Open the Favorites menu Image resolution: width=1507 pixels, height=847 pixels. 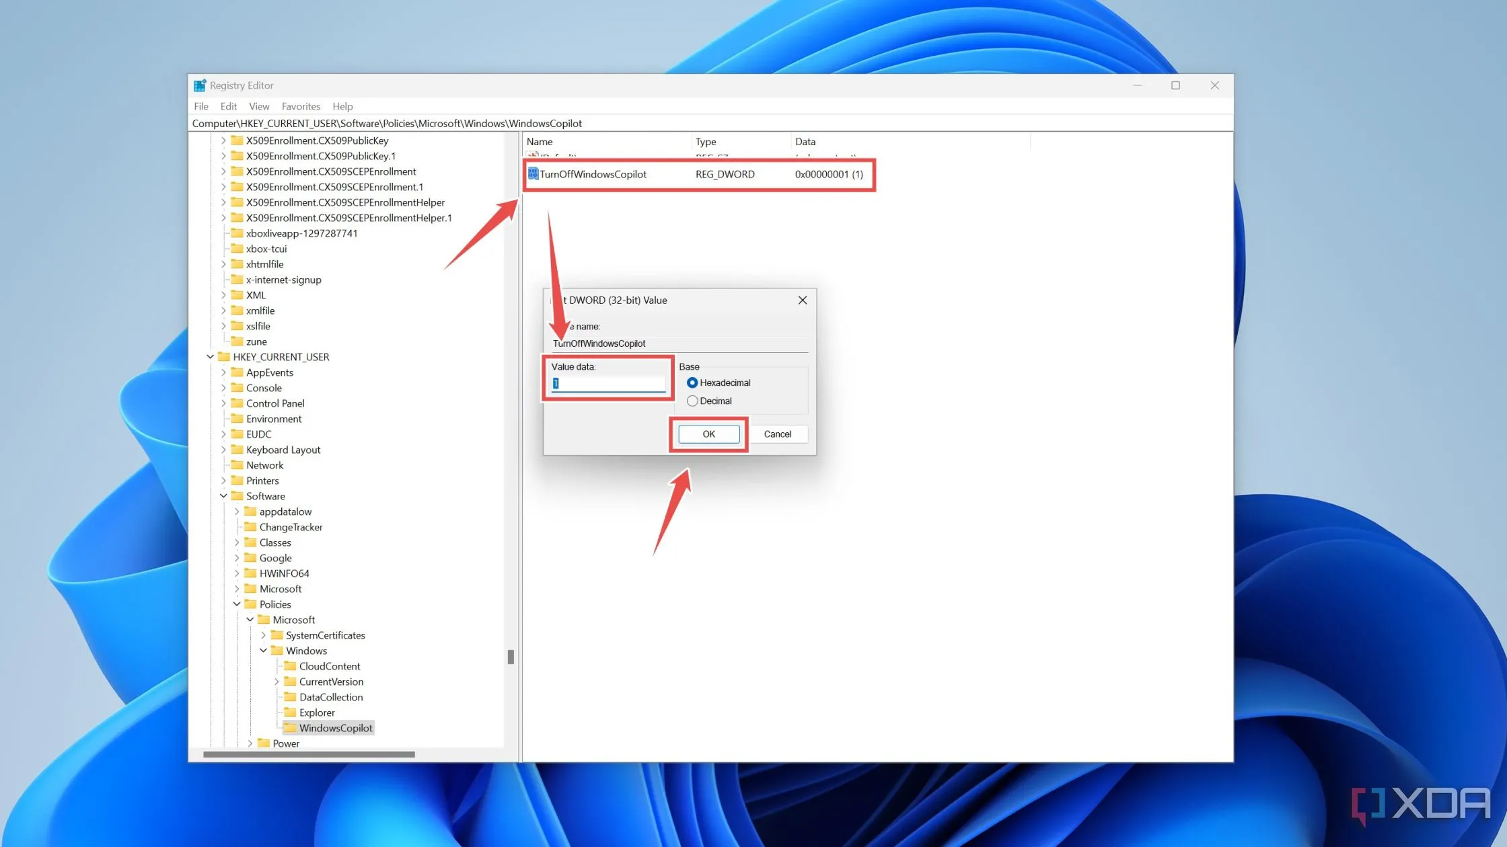301,106
